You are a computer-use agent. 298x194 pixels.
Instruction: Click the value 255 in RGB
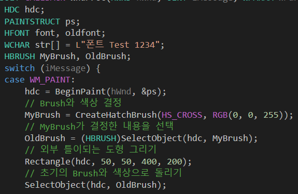(x=271, y=115)
